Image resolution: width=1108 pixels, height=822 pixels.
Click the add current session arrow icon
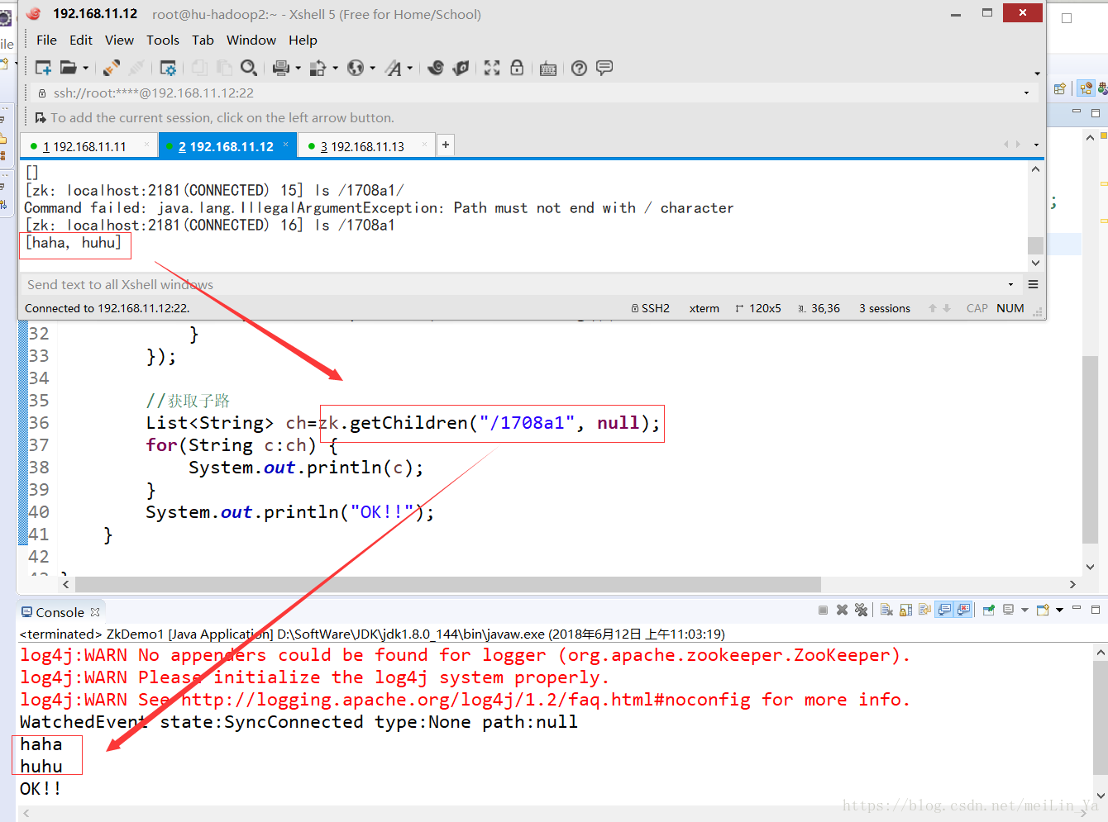pyautogui.click(x=41, y=117)
